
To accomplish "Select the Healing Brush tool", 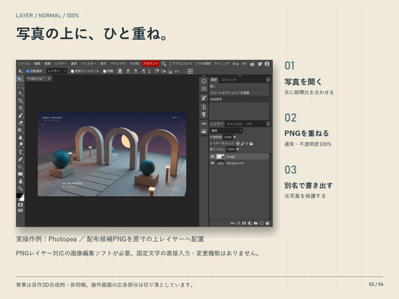I will pyautogui.click(x=20, y=108).
